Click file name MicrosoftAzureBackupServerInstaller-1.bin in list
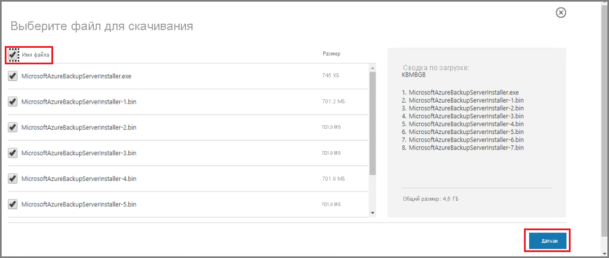 tap(79, 102)
